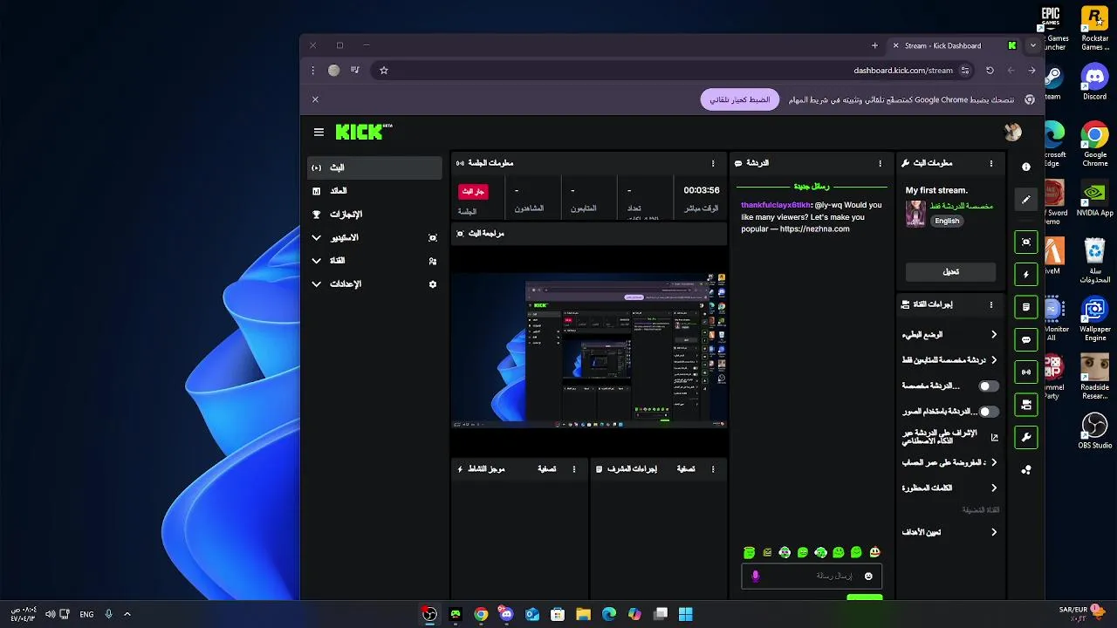Click the set-as-default browser button in infobar
Screen dimensions: 1117x628
740,99
